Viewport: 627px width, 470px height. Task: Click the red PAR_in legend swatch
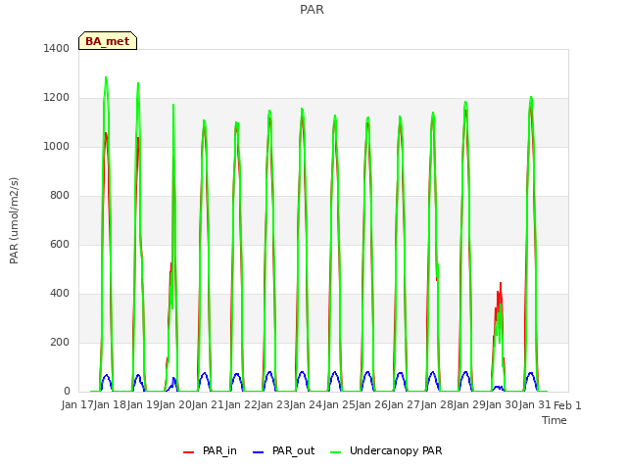coord(188,452)
